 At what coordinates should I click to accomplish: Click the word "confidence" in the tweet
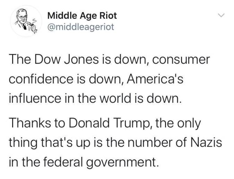coord(41,79)
